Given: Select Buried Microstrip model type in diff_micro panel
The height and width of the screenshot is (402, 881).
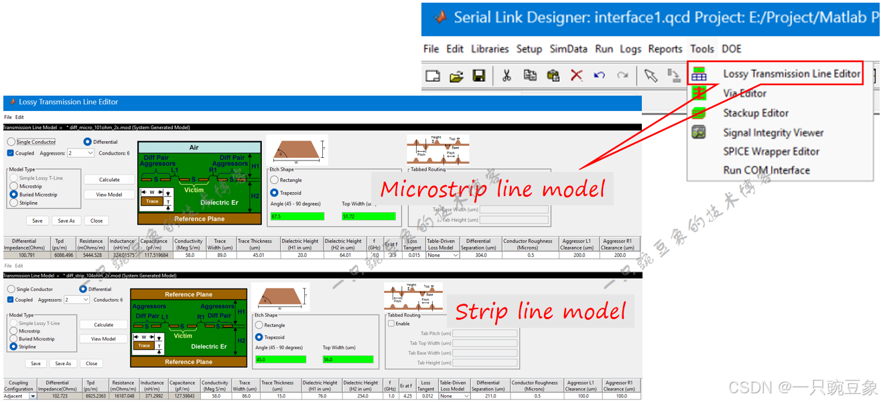Looking at the screenshot, I should pos(13,195).
